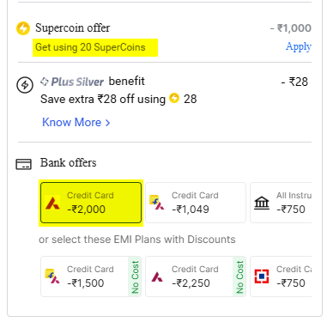Viewport: 327px width, 328px height.
Task: Click the gold coin beside 28
Action: (174, 98)
